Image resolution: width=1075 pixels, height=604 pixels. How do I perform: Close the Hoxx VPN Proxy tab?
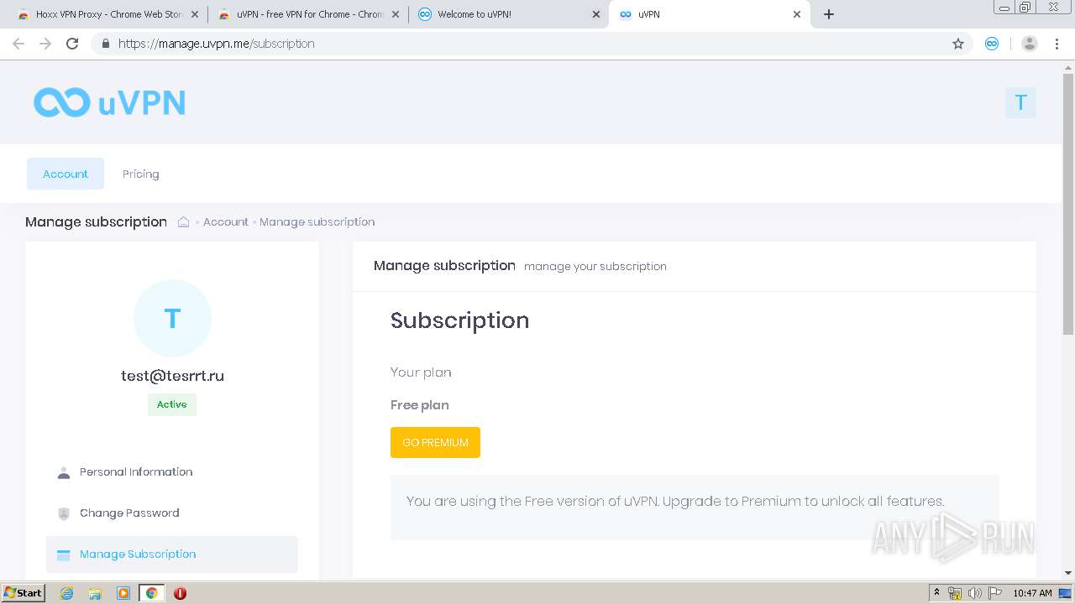(x=195, y=14)
